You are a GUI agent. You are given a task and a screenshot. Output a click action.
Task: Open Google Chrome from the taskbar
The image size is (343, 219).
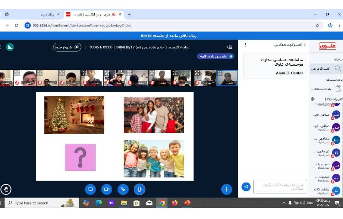[162, 203]
